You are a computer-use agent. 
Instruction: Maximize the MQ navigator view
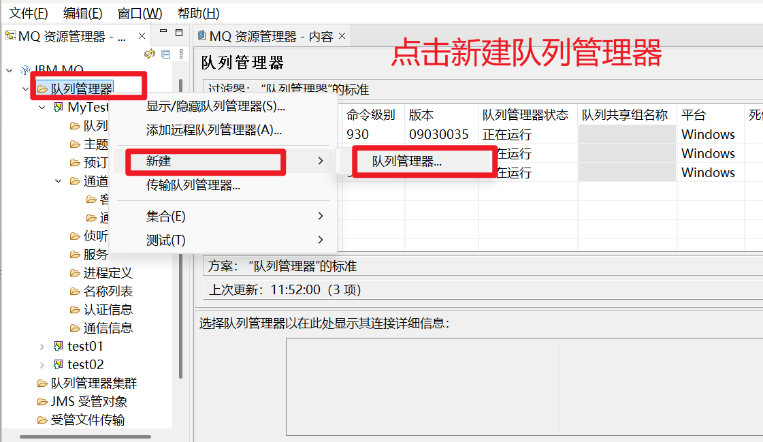pos(179,33)
